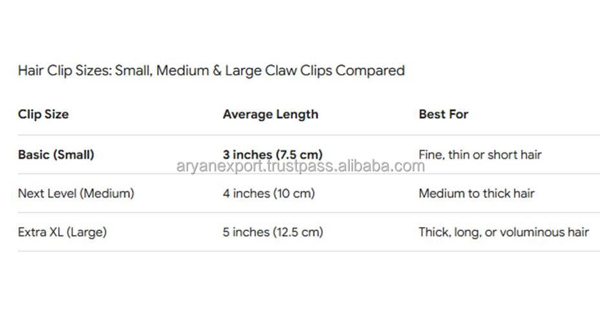Click the divider line below the header row

click(x=308, y=135)
